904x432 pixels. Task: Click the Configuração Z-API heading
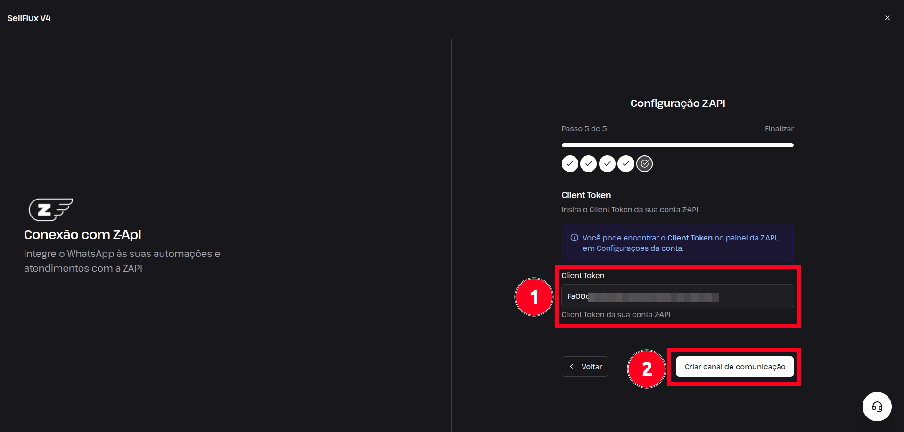tap(678, 104)
